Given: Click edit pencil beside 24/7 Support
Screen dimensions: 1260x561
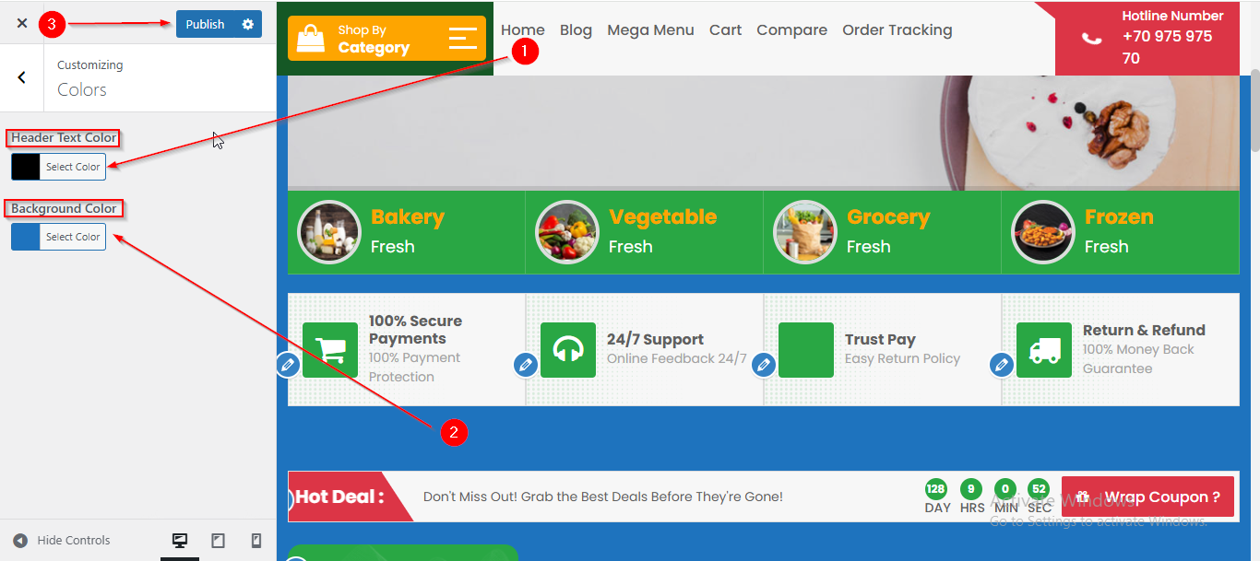Looking at the screenshot, I should [x=526, y=366].
